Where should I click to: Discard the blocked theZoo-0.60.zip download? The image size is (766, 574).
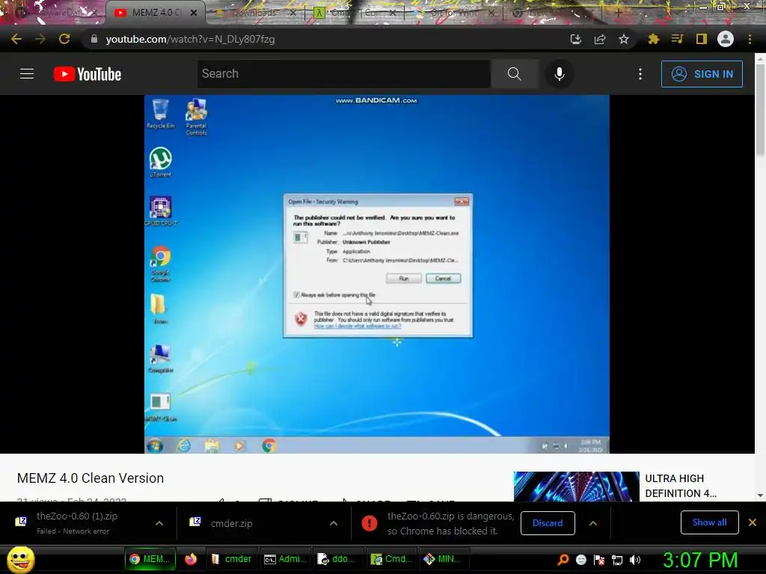tap(548, 522)
